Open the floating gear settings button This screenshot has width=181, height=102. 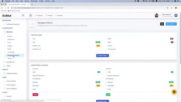click(x=174, y=92)
